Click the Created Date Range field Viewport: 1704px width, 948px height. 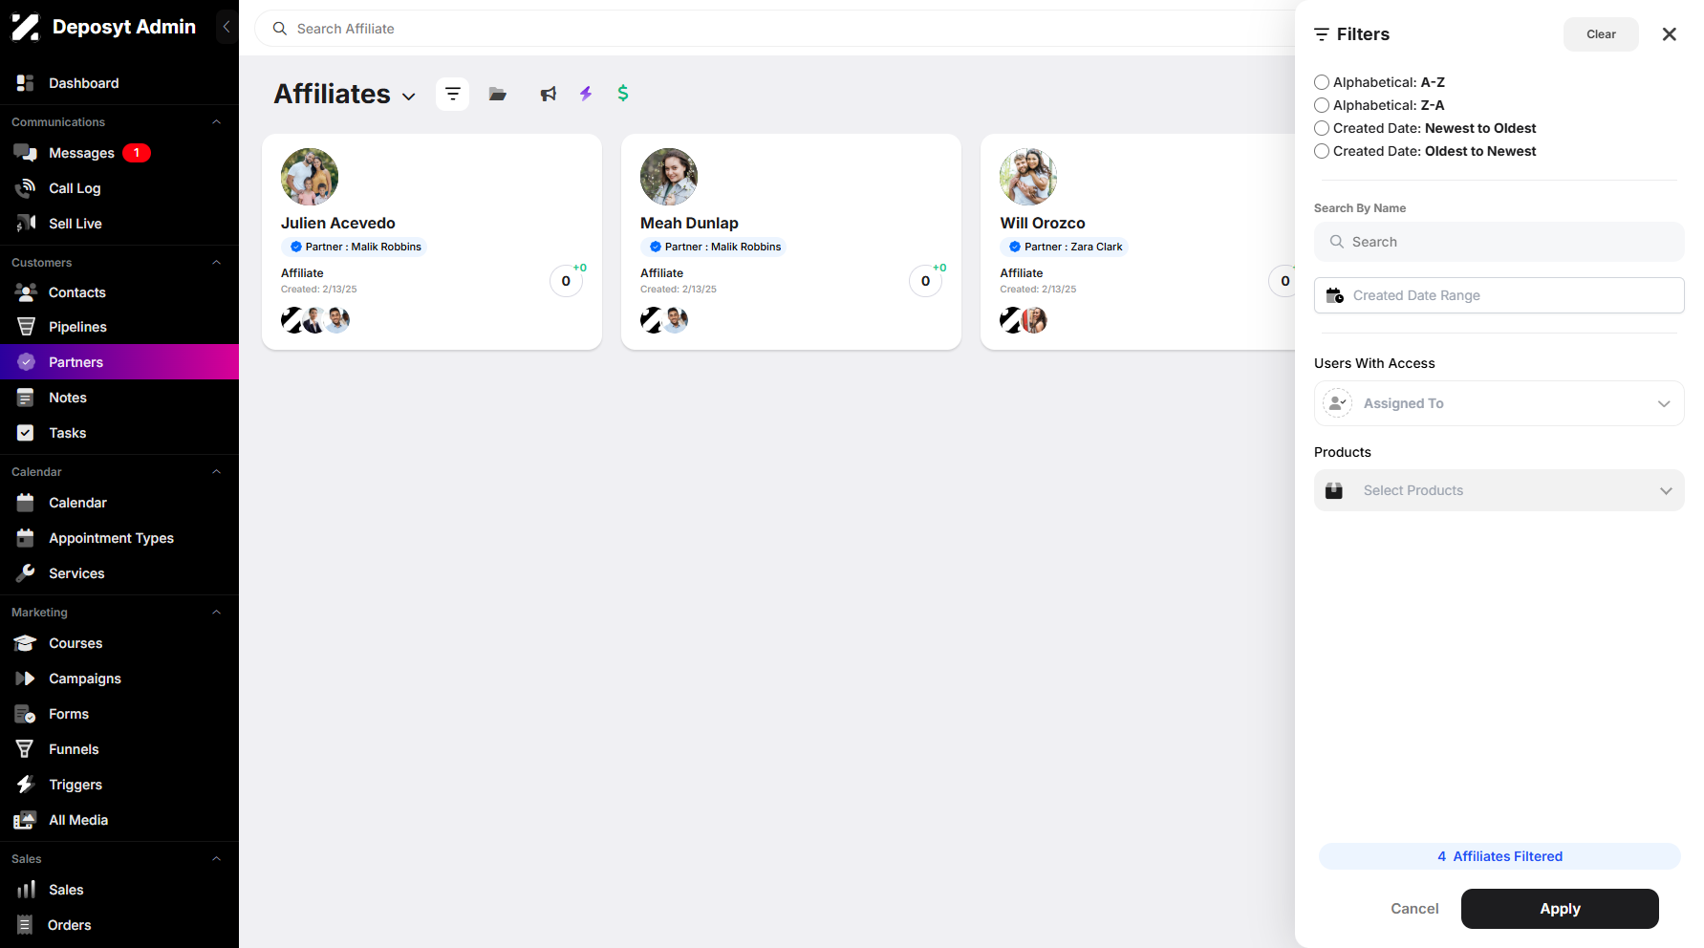[x=1499, y=295]
